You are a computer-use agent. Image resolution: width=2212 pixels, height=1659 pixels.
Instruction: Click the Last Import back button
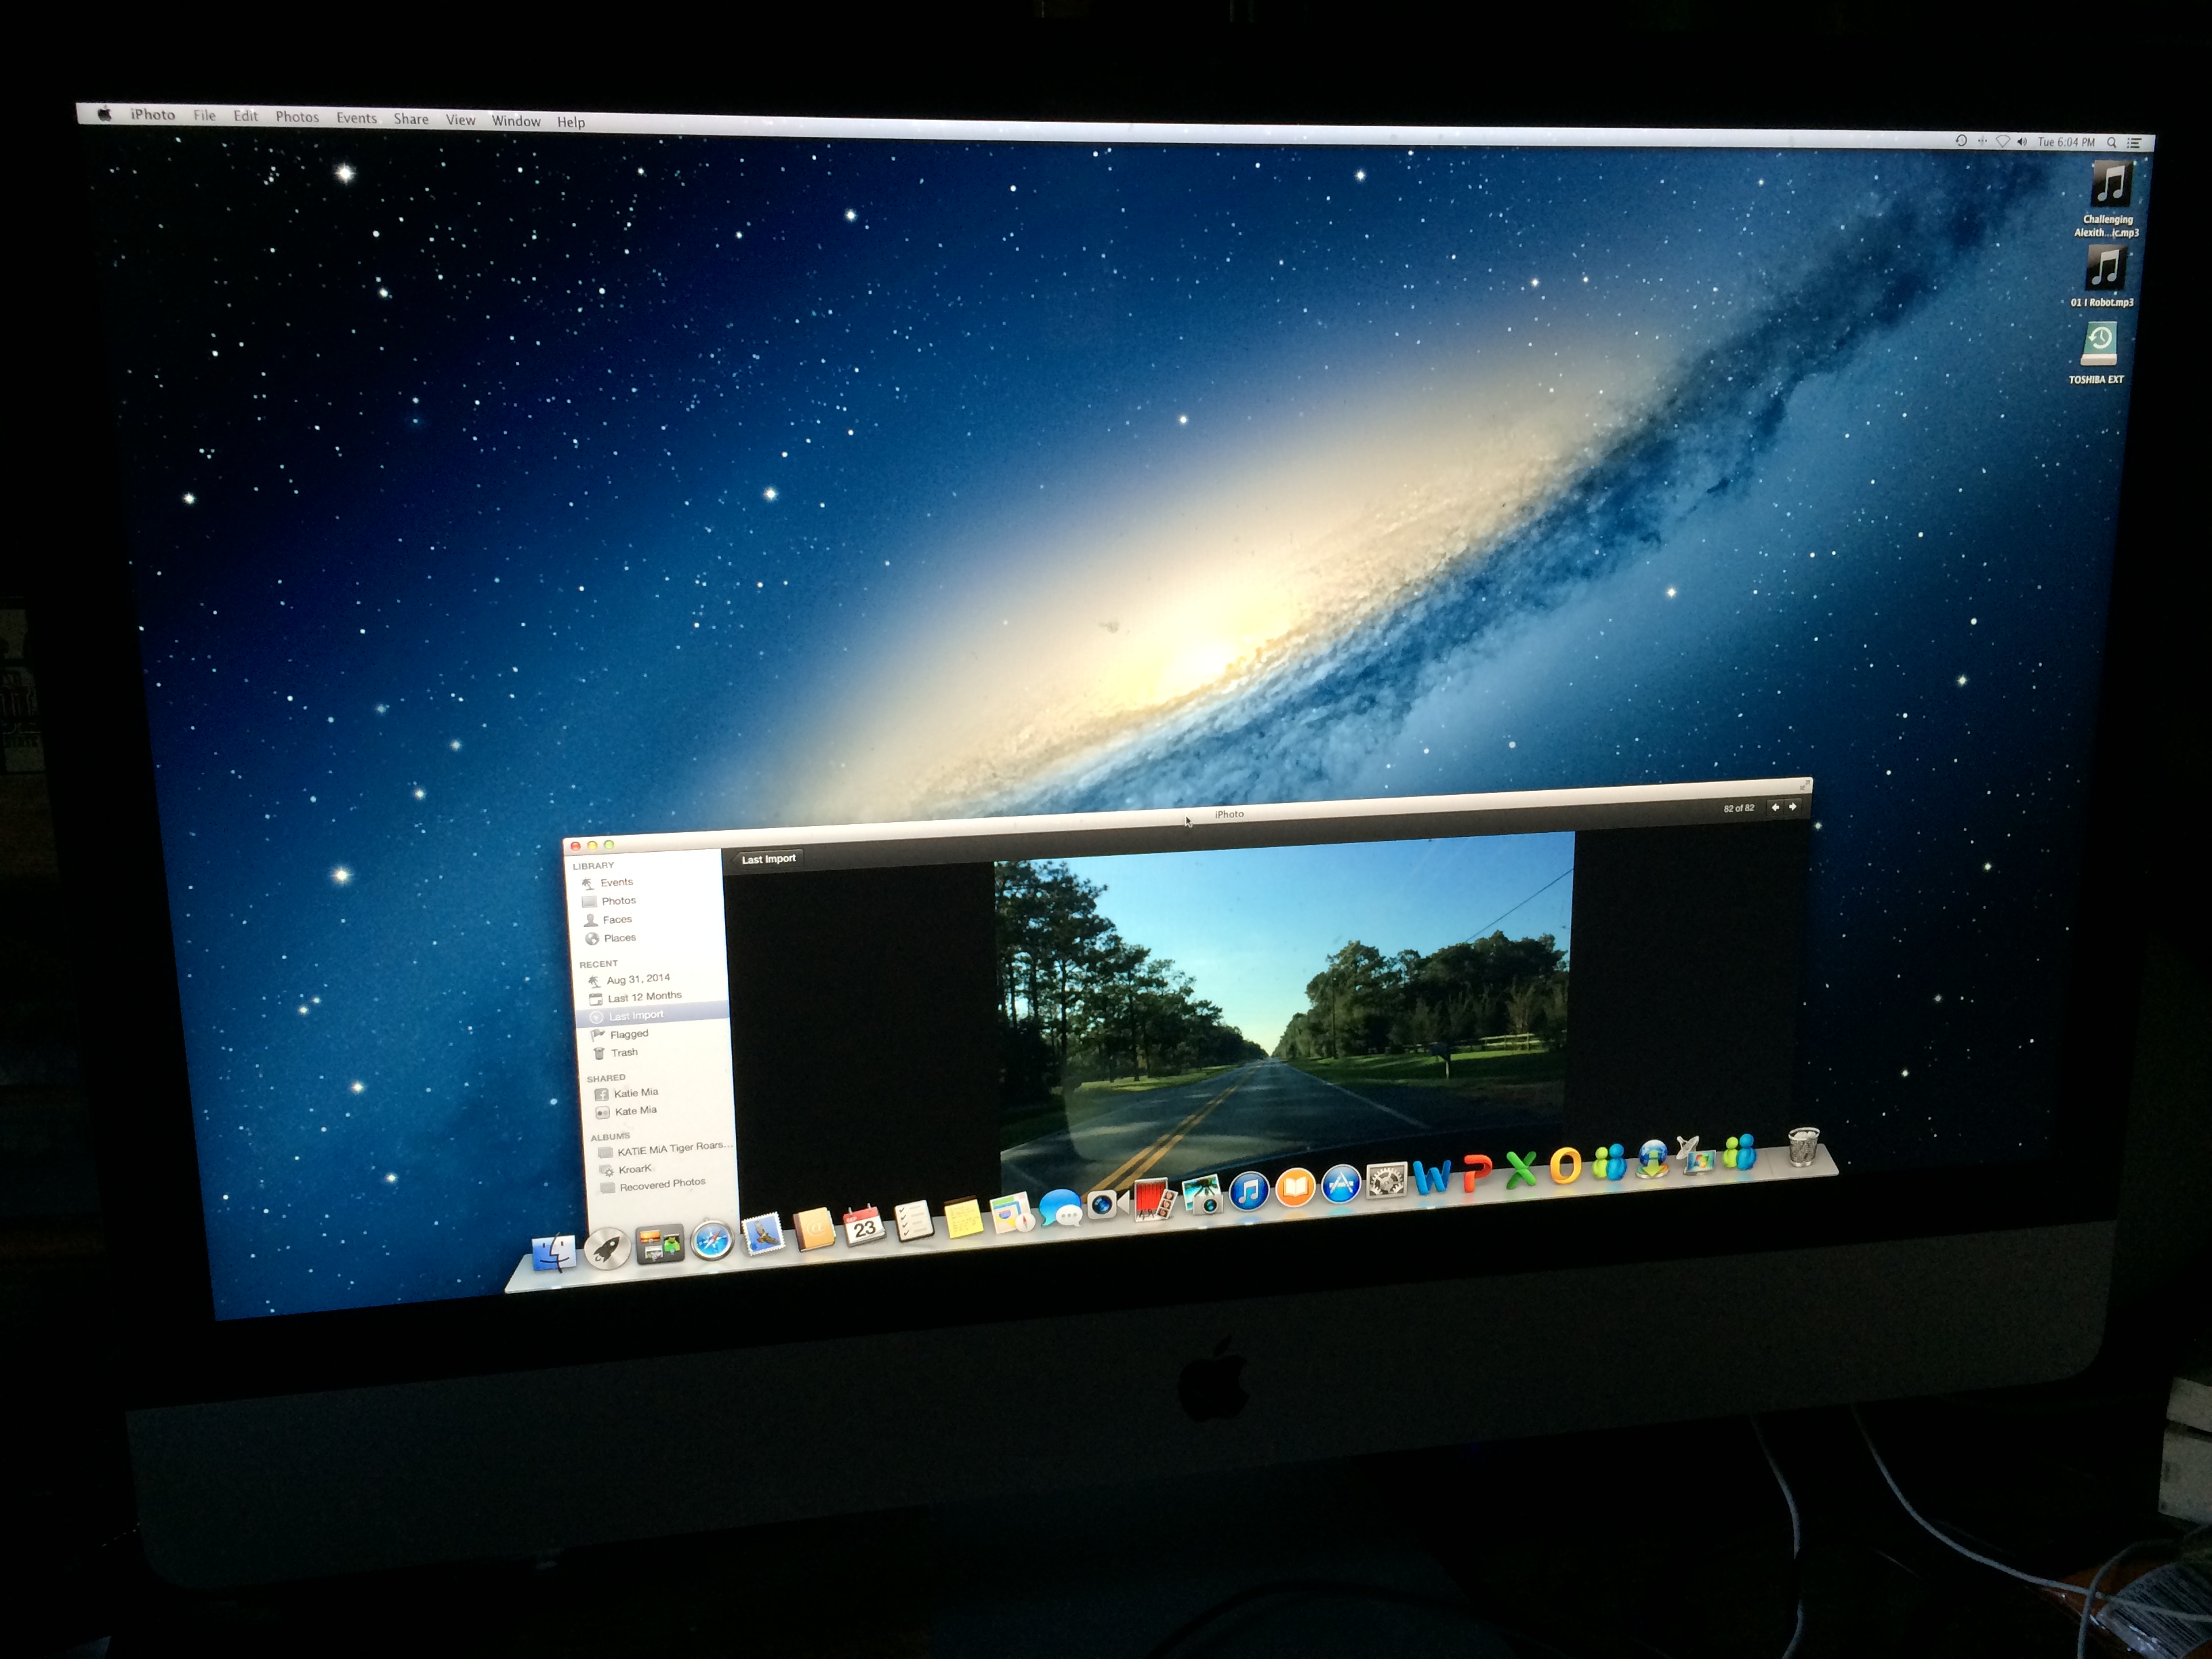click(768, 859)
